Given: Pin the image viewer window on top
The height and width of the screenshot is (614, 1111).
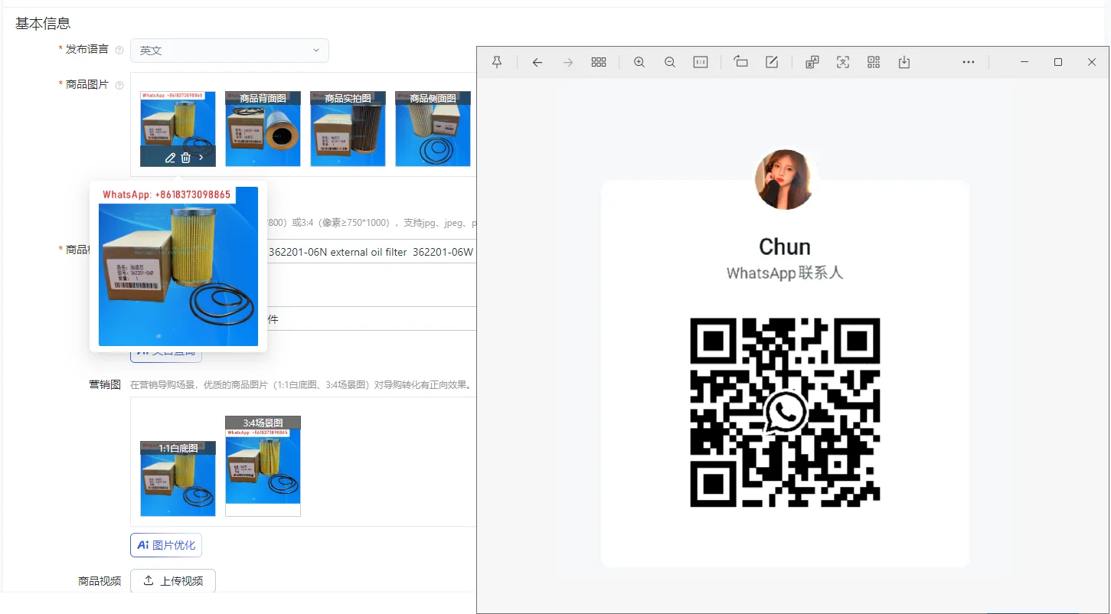Looking at the screenshot, I should pos(497,62).
